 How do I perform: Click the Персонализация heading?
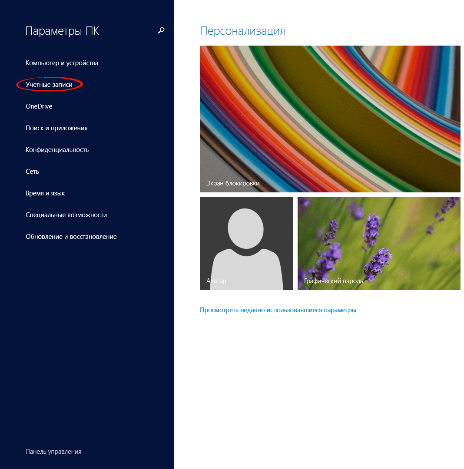tap(242, 31)
